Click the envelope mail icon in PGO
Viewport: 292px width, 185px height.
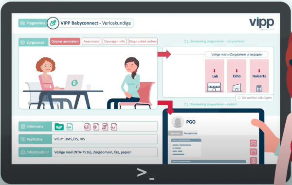click(254, 143)
